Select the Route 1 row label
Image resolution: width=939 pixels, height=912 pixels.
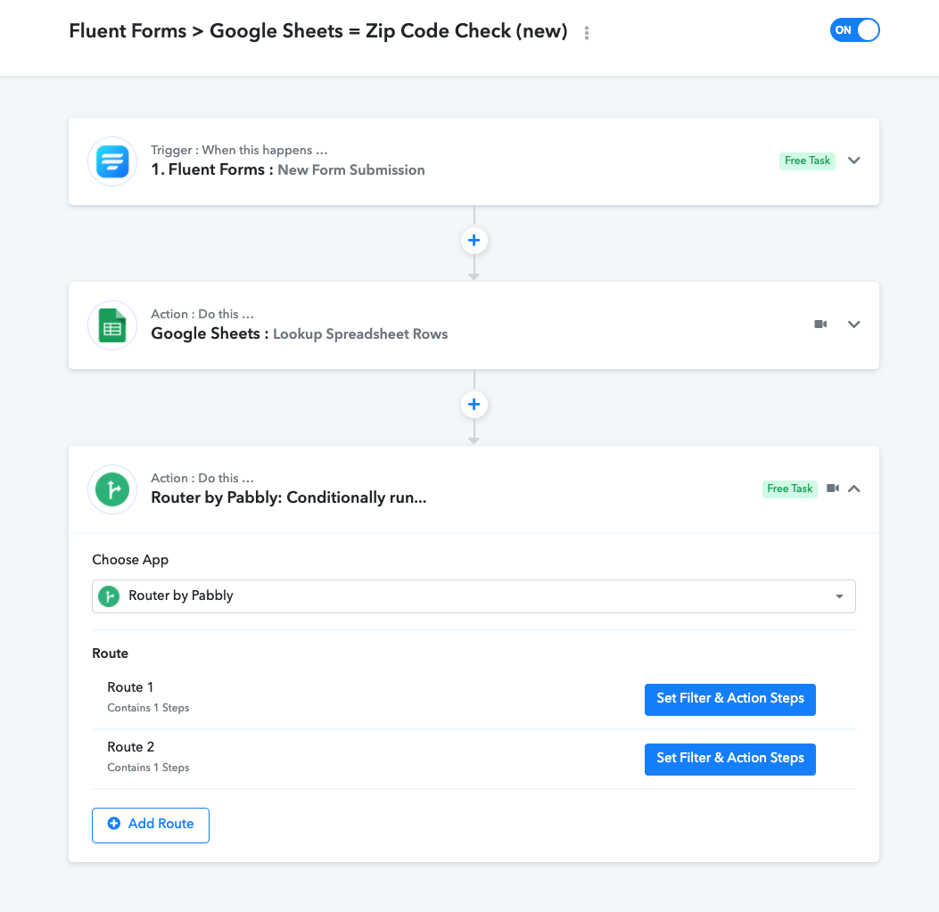(130, 686)
